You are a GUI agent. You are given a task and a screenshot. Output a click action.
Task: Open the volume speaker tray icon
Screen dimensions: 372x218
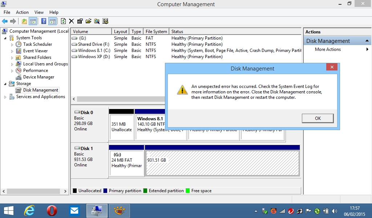click(335, 211)
